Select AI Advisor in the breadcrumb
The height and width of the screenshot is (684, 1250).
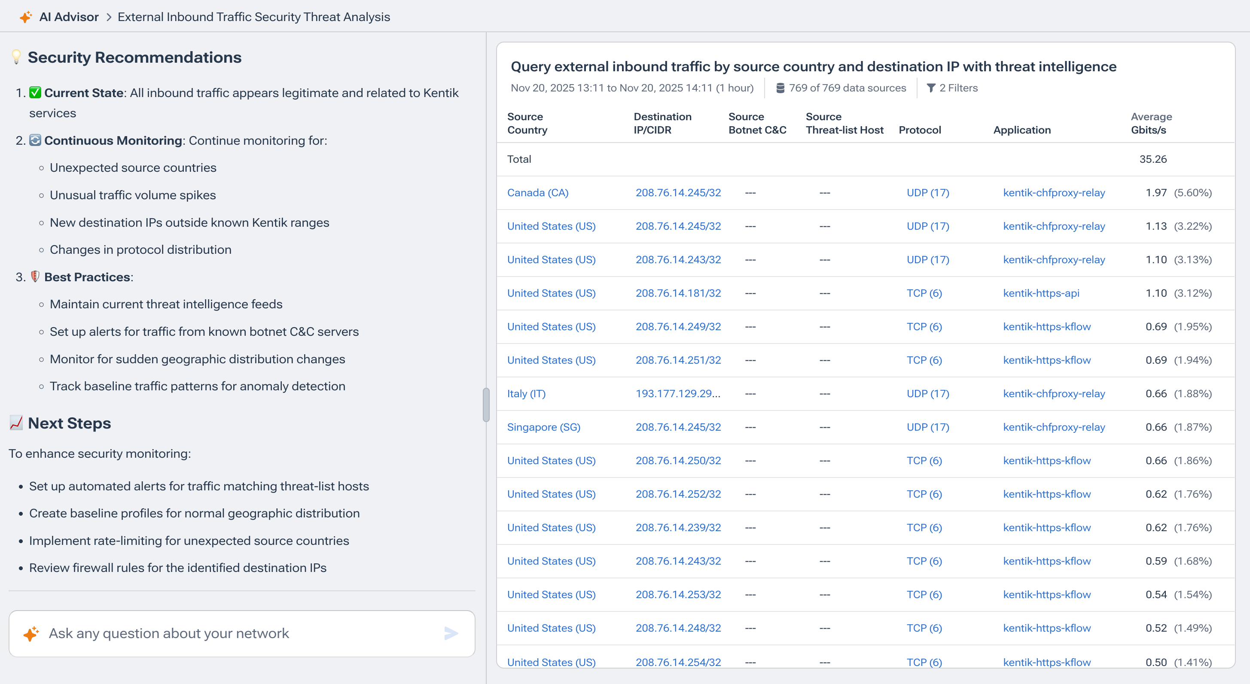pos(69,16)
